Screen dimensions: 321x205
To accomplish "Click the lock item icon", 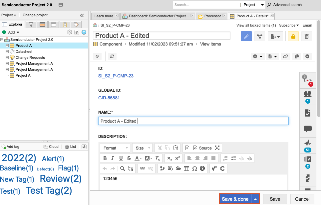I will (x=293, y=37).
